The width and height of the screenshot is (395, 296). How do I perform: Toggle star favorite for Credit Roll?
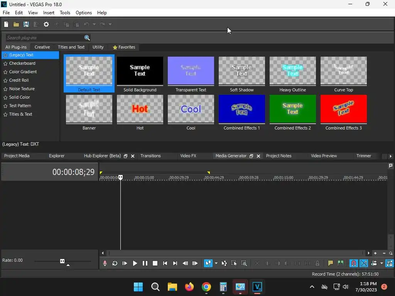point(5,81)
